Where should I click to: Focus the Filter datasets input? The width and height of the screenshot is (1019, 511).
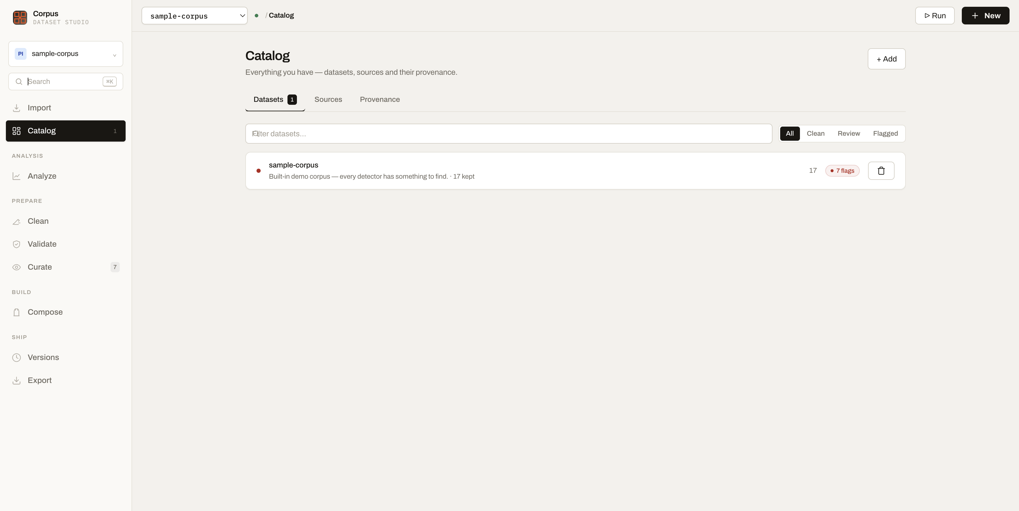tap(509, 133)
